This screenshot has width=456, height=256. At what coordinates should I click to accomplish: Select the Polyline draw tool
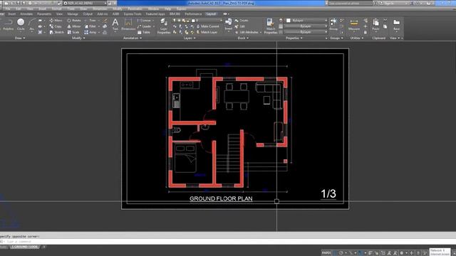pyautogui.click(x=8, y=24)
